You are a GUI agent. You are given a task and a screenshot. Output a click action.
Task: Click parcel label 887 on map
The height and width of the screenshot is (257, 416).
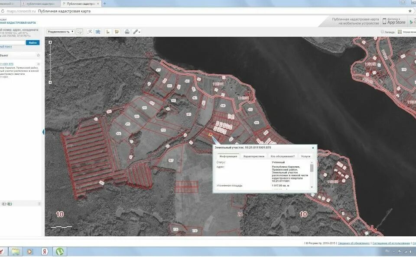coord(171,160)
